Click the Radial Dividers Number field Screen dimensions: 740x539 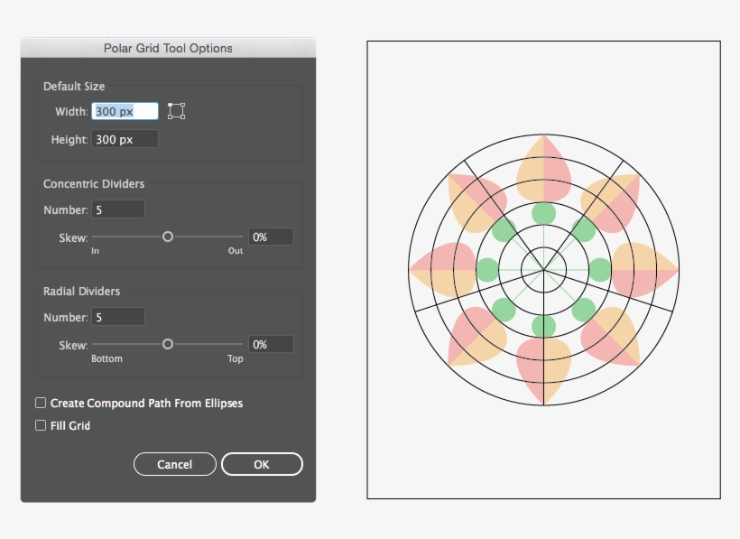[x=117, y=316]
